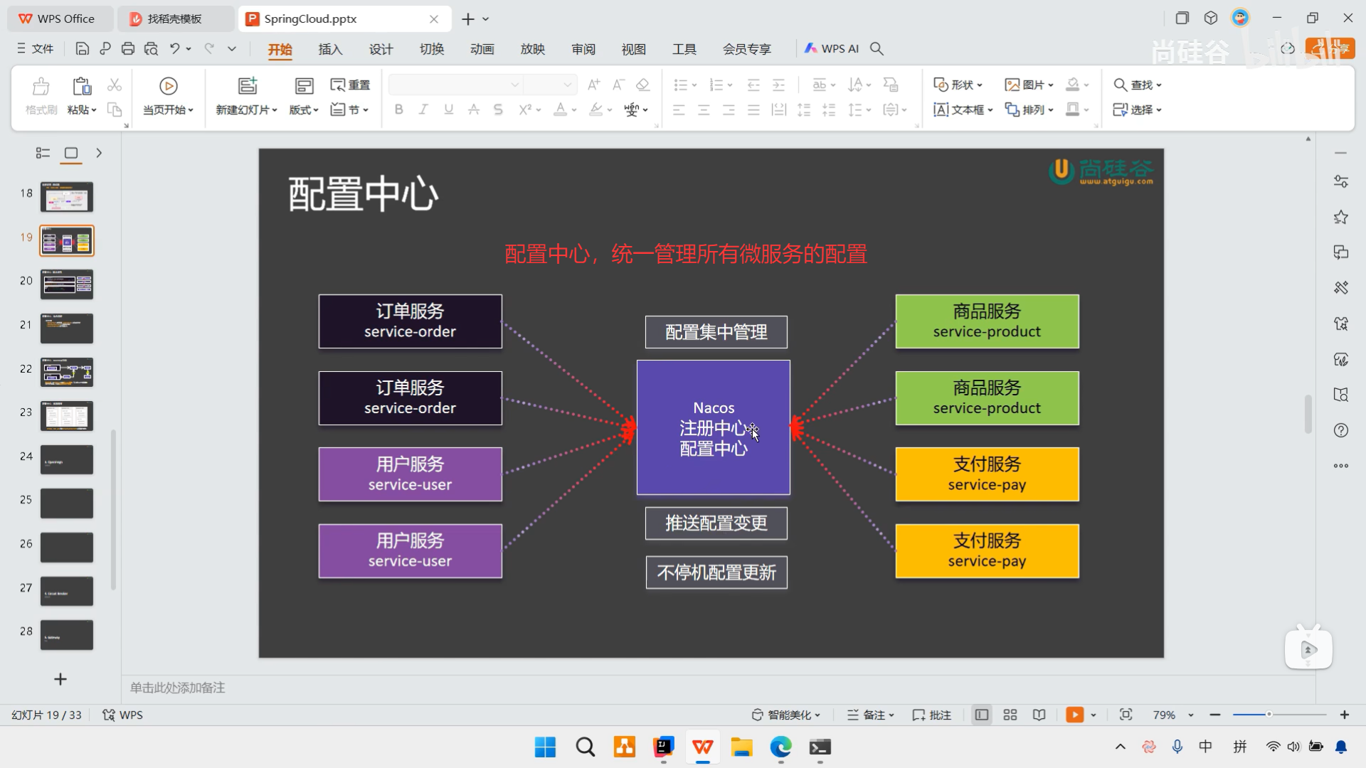
Task: Start the slideshow with 当页开始
Action: 167,96
